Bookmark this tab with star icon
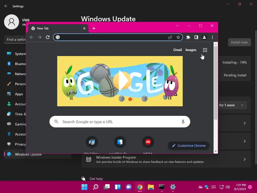 click(x=178, y=37)
